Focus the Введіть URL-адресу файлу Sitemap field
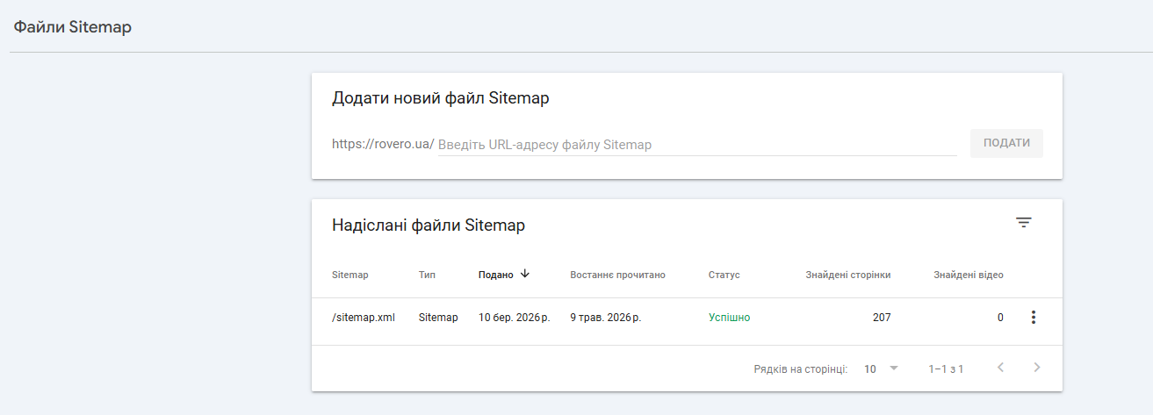Image resolution: width=1153 pixels, height=415 pixels. coord(697,145)
